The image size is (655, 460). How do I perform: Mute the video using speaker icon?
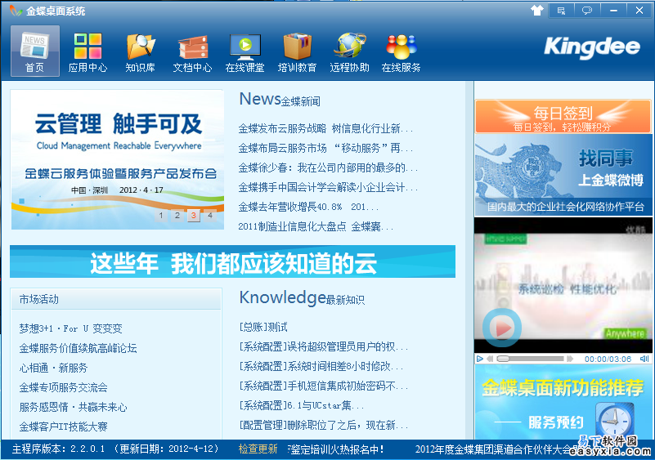tap(644, 359)
